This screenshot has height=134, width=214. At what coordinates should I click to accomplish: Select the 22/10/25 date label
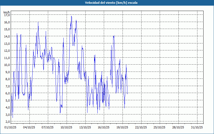pyautogui.click(x=141, y=127)
